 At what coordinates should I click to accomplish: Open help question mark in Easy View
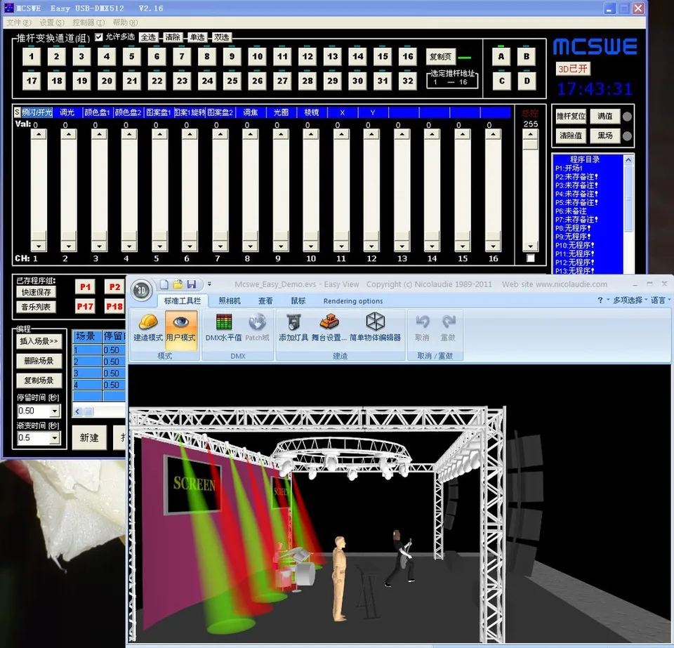tap(600, 300)
